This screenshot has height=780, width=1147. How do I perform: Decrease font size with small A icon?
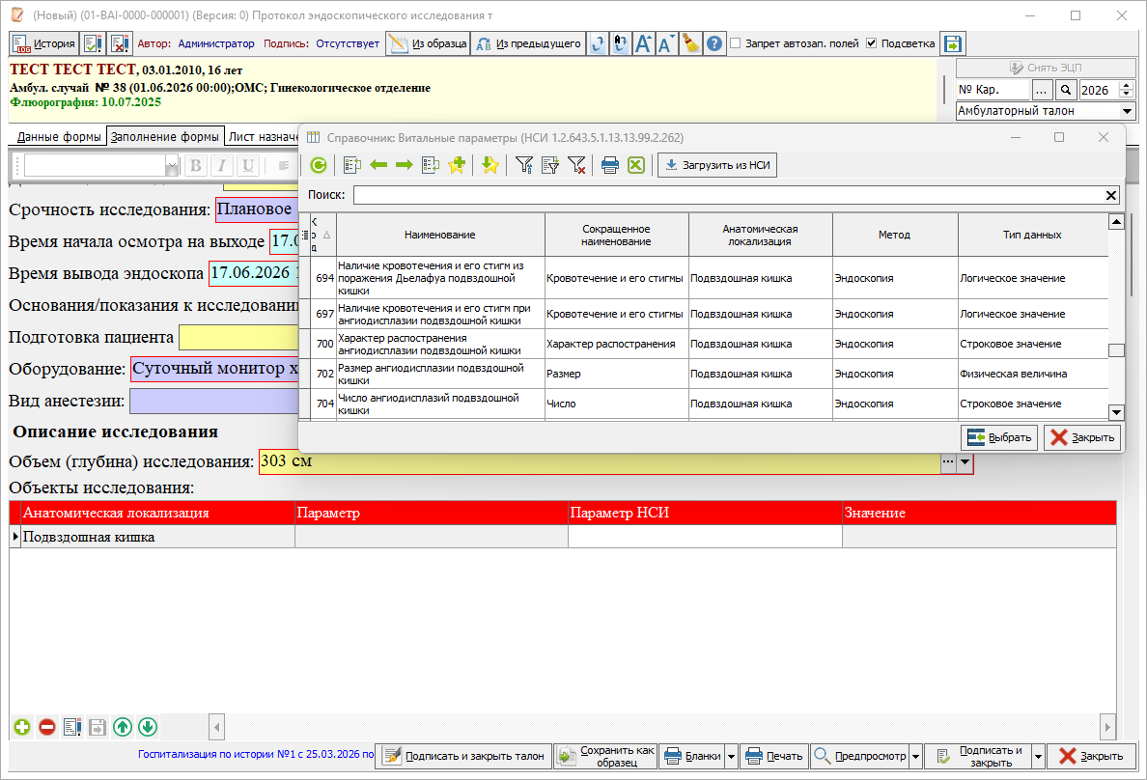[665, 43]
